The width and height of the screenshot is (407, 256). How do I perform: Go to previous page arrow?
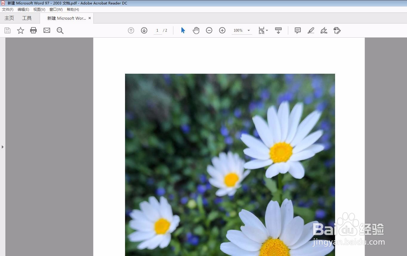[x=131, y=30]
